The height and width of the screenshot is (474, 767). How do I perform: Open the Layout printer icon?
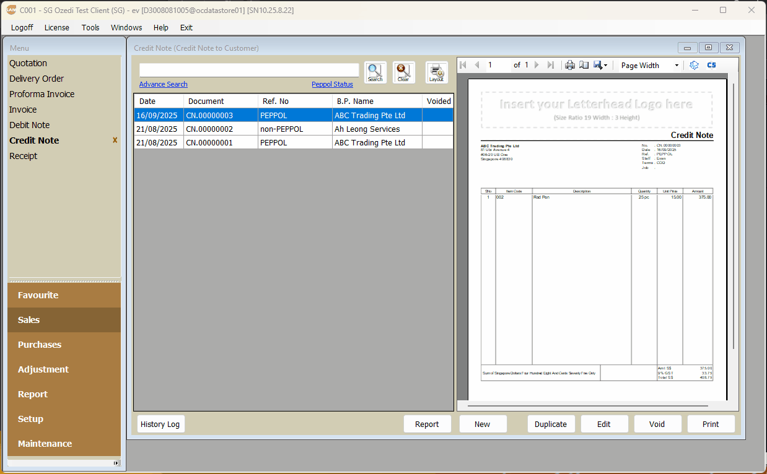(437, 72)
